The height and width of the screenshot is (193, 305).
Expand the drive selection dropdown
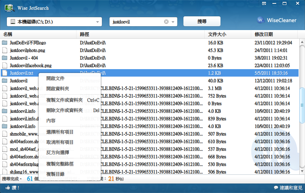(97, 22)
